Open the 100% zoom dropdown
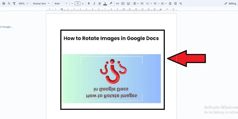The image size is (238, 119). click(x=23, y=4)
